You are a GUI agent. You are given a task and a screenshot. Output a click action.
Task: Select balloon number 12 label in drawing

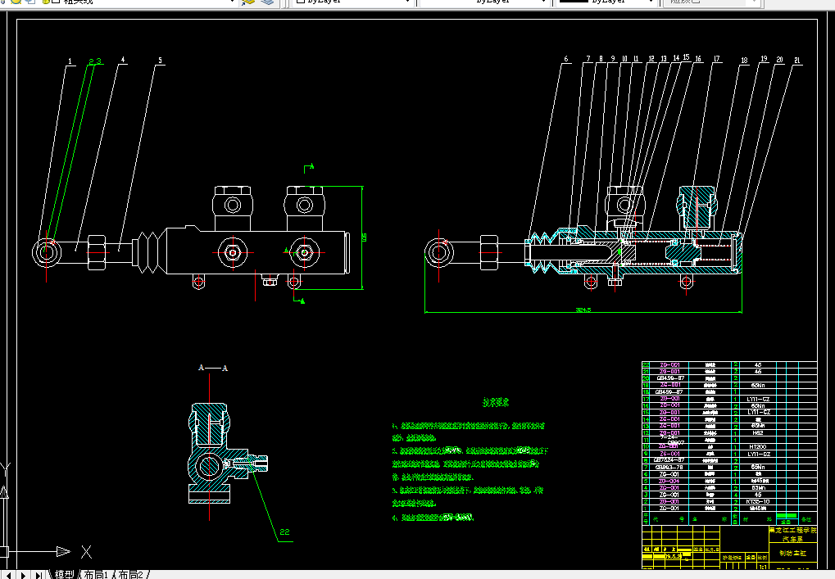point(651,59)
